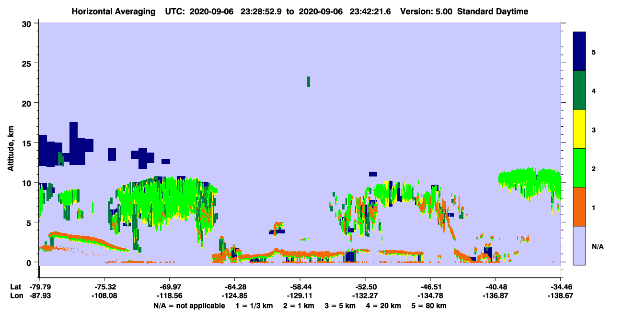The width and height of the screenshot is (623, 319).
Task: Click 'Version: 5.00' in the title
Action: (x=427, y=11)
